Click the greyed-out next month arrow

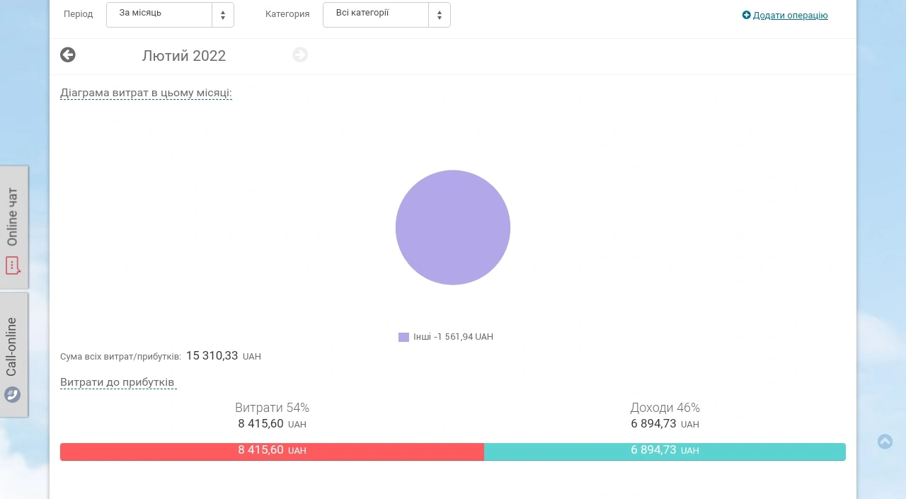tap(300, 55)
